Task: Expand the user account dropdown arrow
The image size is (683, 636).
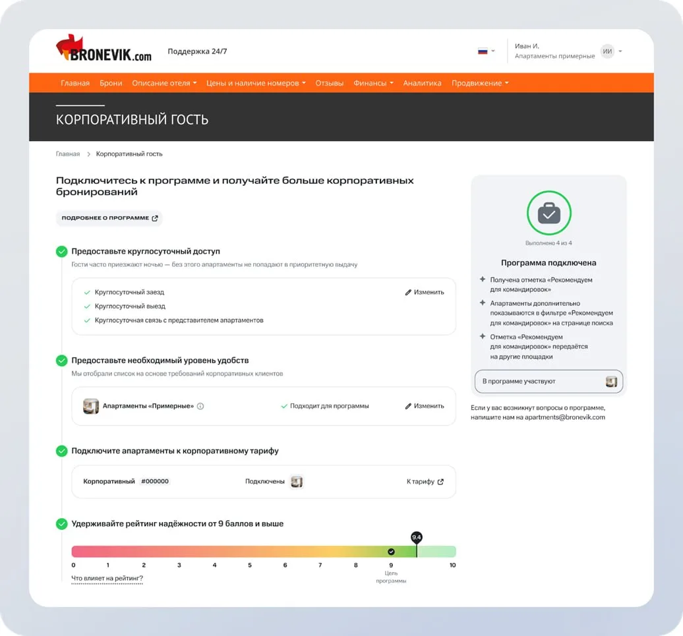Action: tap(620, 51)
